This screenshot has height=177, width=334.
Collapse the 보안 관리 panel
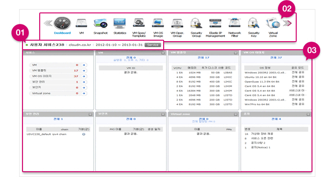tap(90, 114)
